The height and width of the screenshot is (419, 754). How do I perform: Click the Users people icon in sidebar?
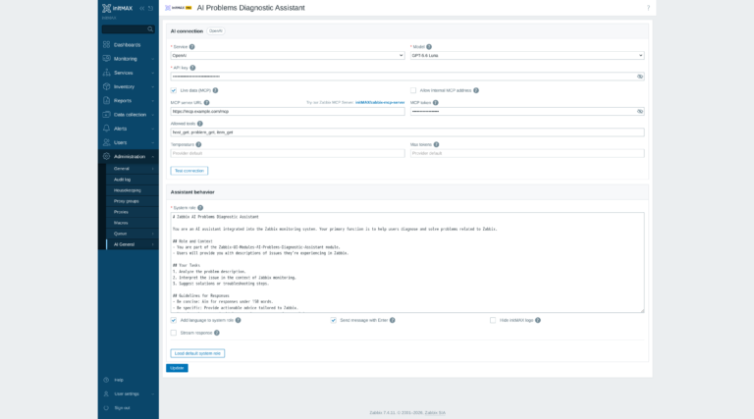[x=106, y=142]
